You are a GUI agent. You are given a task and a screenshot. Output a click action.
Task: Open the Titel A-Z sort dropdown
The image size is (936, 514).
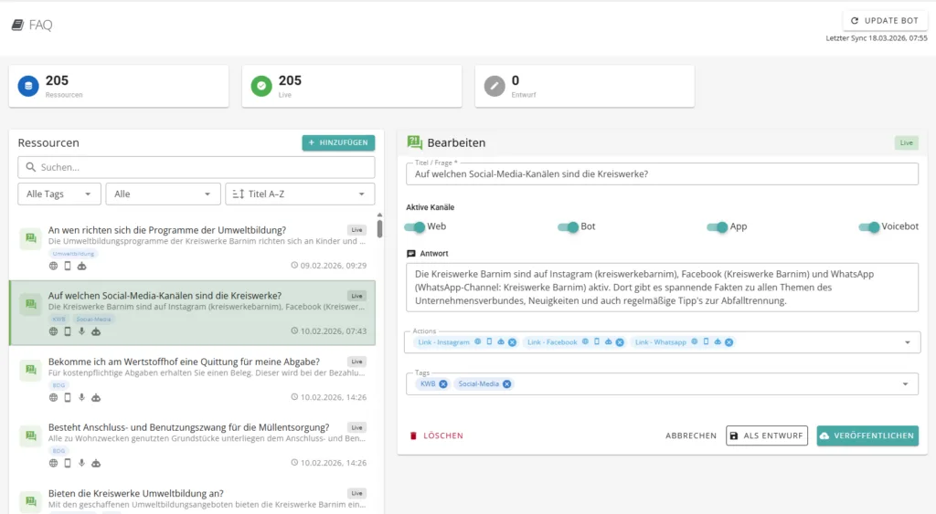(x=300, y=194)
